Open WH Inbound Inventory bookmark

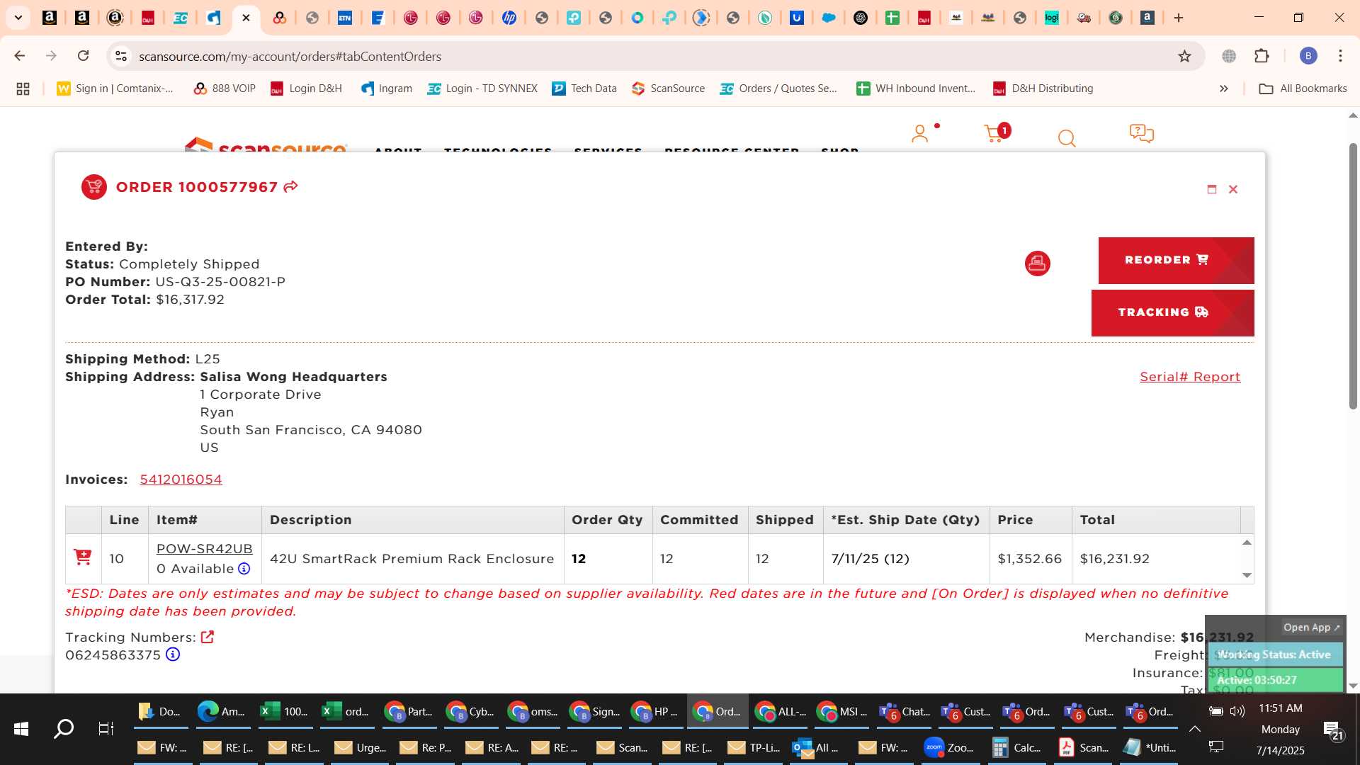[x=916, y=89]
